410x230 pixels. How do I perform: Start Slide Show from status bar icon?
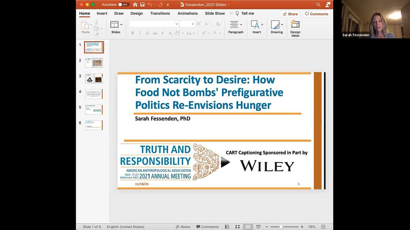(258, 227)
